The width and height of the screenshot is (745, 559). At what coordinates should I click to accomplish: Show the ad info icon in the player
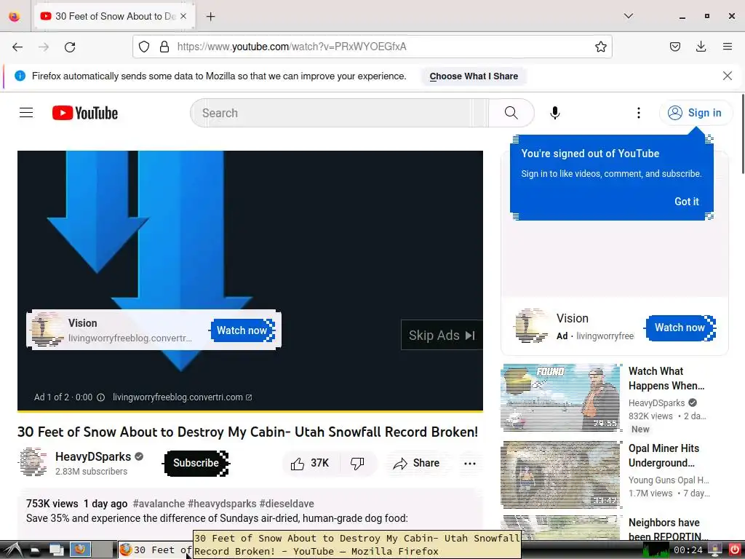pyautogui.click(x=100, y=397)
